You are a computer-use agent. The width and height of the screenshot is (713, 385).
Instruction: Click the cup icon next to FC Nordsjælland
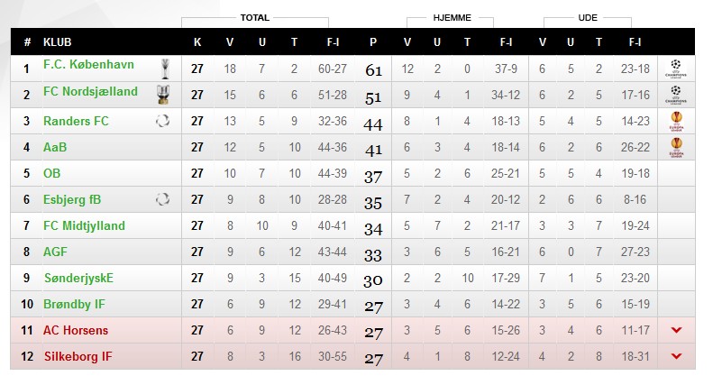[163, 95]
